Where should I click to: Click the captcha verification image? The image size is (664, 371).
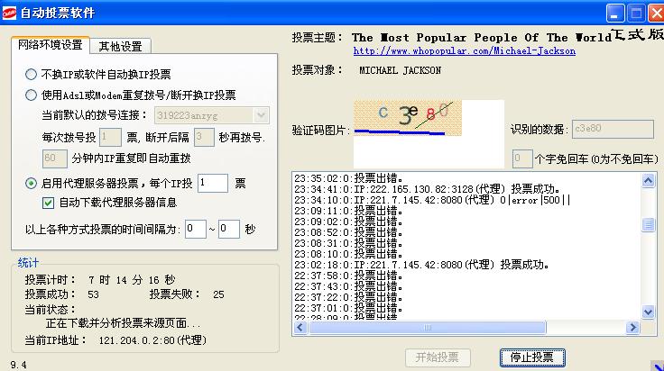[x=408, y=117]
